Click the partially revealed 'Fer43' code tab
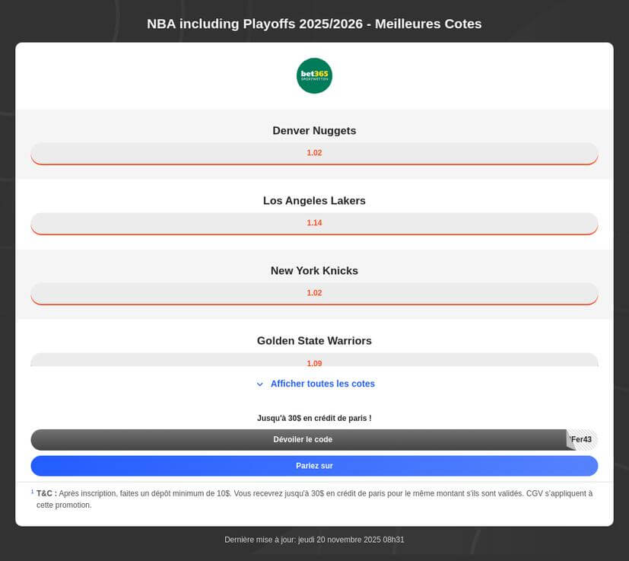 pos(582,439)
